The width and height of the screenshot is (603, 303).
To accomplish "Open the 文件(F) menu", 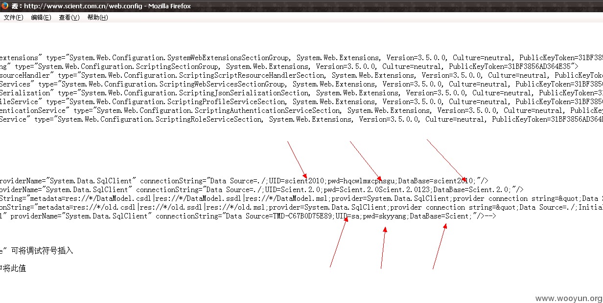I will [x=13, y=18].
